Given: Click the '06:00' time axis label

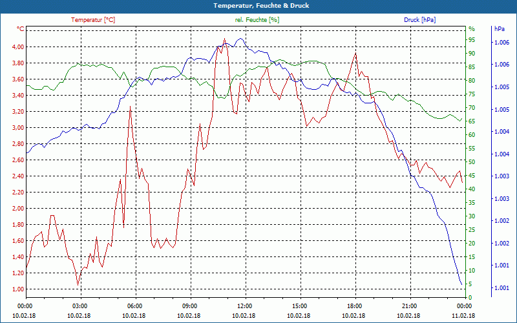Looking at the screenshot, I should coord(134,306).
